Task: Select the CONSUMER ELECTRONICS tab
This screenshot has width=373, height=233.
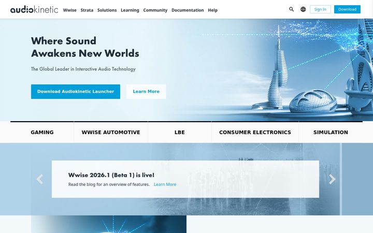Action: 255,132
